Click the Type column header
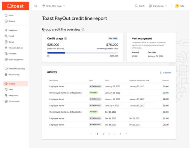The width and height of the screenshot is (191, 150). [x=91, y=80]
